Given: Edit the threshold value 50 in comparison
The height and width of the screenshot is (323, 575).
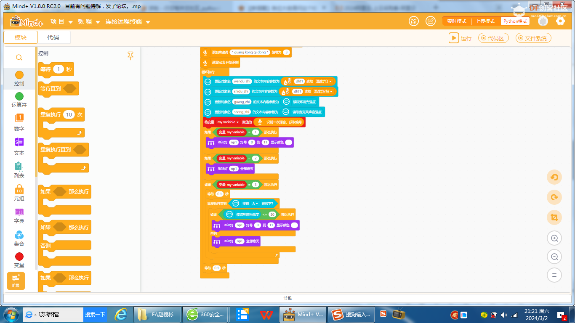Looking at the screenshot, I should point(272,214).
